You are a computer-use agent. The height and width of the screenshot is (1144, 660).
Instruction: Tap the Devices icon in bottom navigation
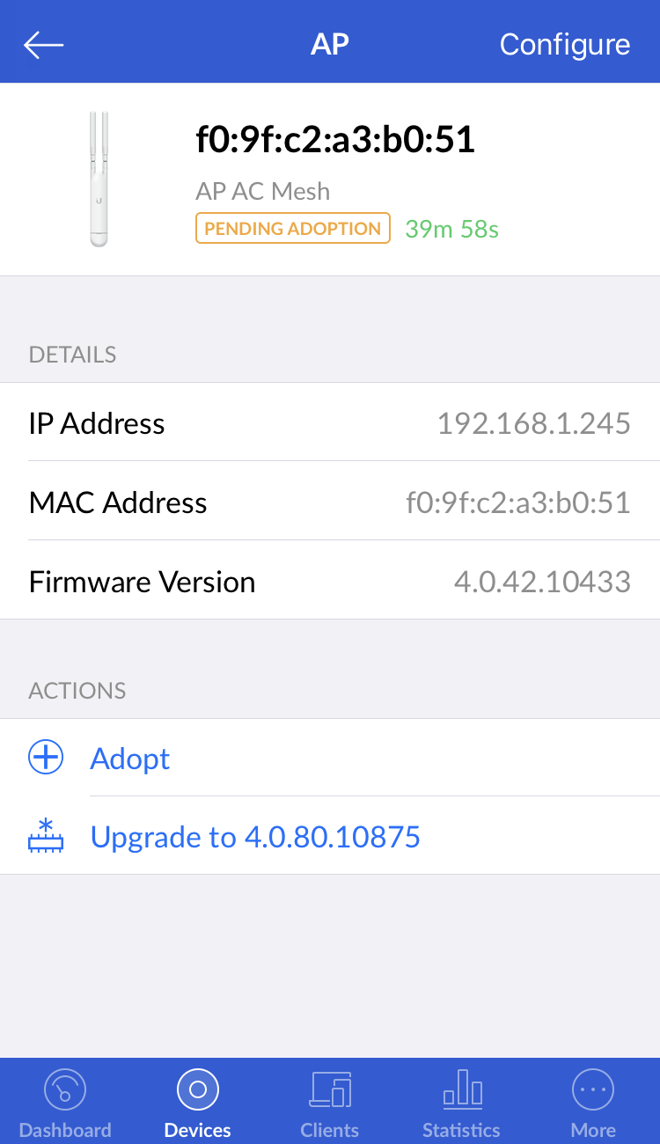(197, 1089)
